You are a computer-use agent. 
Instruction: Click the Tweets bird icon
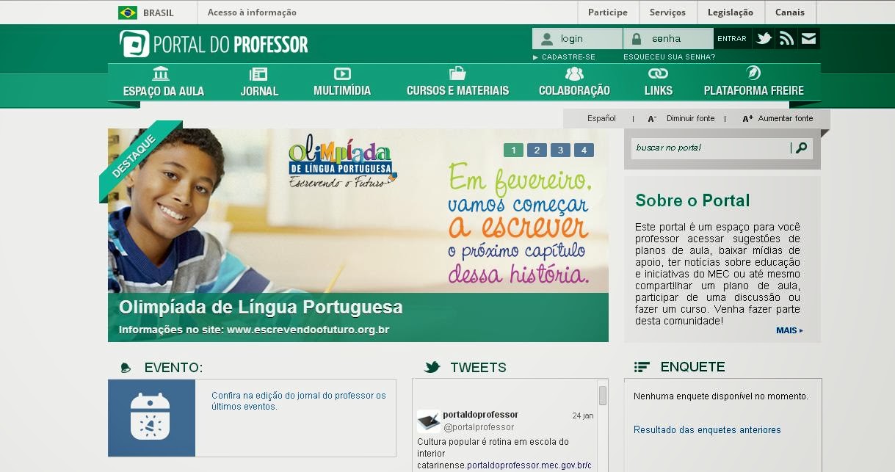pos(432,367)
